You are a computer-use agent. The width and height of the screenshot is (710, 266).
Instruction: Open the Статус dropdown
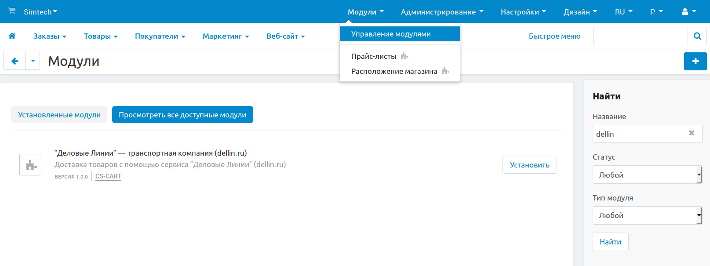click(x=647, y=175)
